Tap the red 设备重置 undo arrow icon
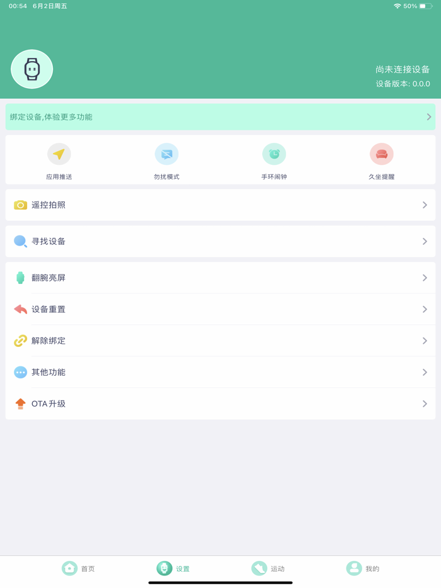The image size is (441, 588). tap(20, 309)
